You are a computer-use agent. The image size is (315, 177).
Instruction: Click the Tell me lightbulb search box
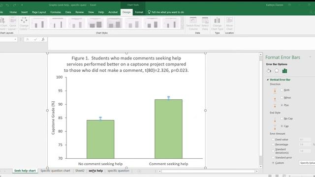pyautogui.click(x=166, y=12)
